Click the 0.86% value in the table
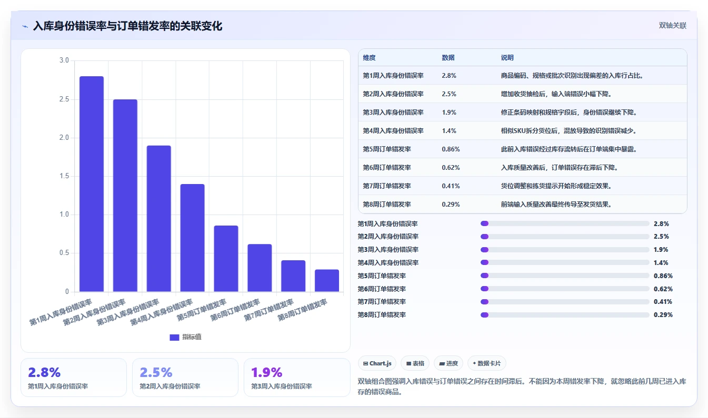Screen dimensions: 708x418 (451, 149)
